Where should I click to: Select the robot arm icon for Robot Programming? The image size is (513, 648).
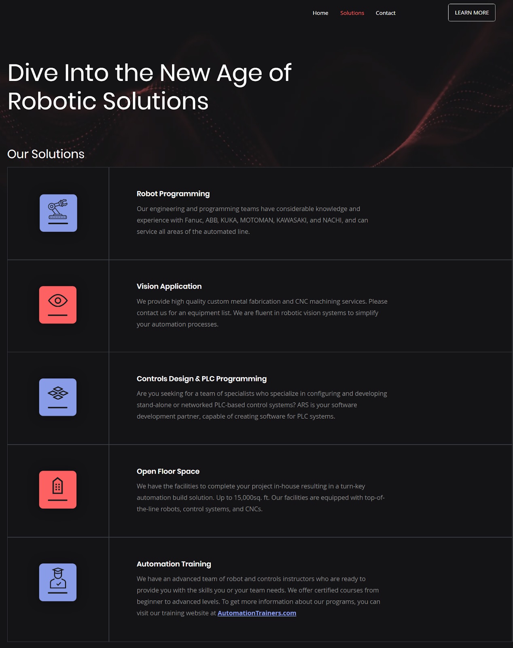pos(58,213)
